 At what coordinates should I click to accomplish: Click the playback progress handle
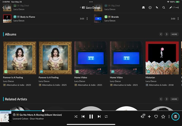pos(43,110)
